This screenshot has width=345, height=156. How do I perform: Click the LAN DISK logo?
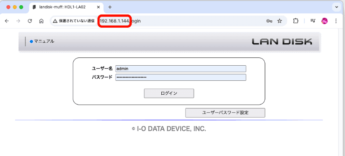click(282, 41)
